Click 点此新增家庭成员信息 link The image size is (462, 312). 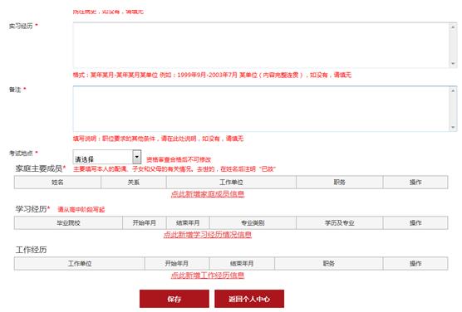(208, 194)
